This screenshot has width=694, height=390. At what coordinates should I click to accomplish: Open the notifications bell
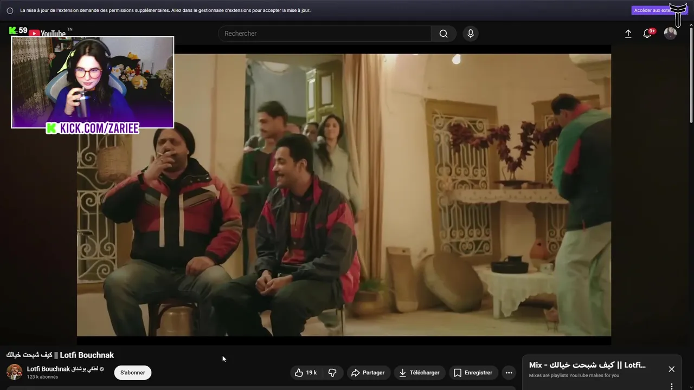pos(647,34)
